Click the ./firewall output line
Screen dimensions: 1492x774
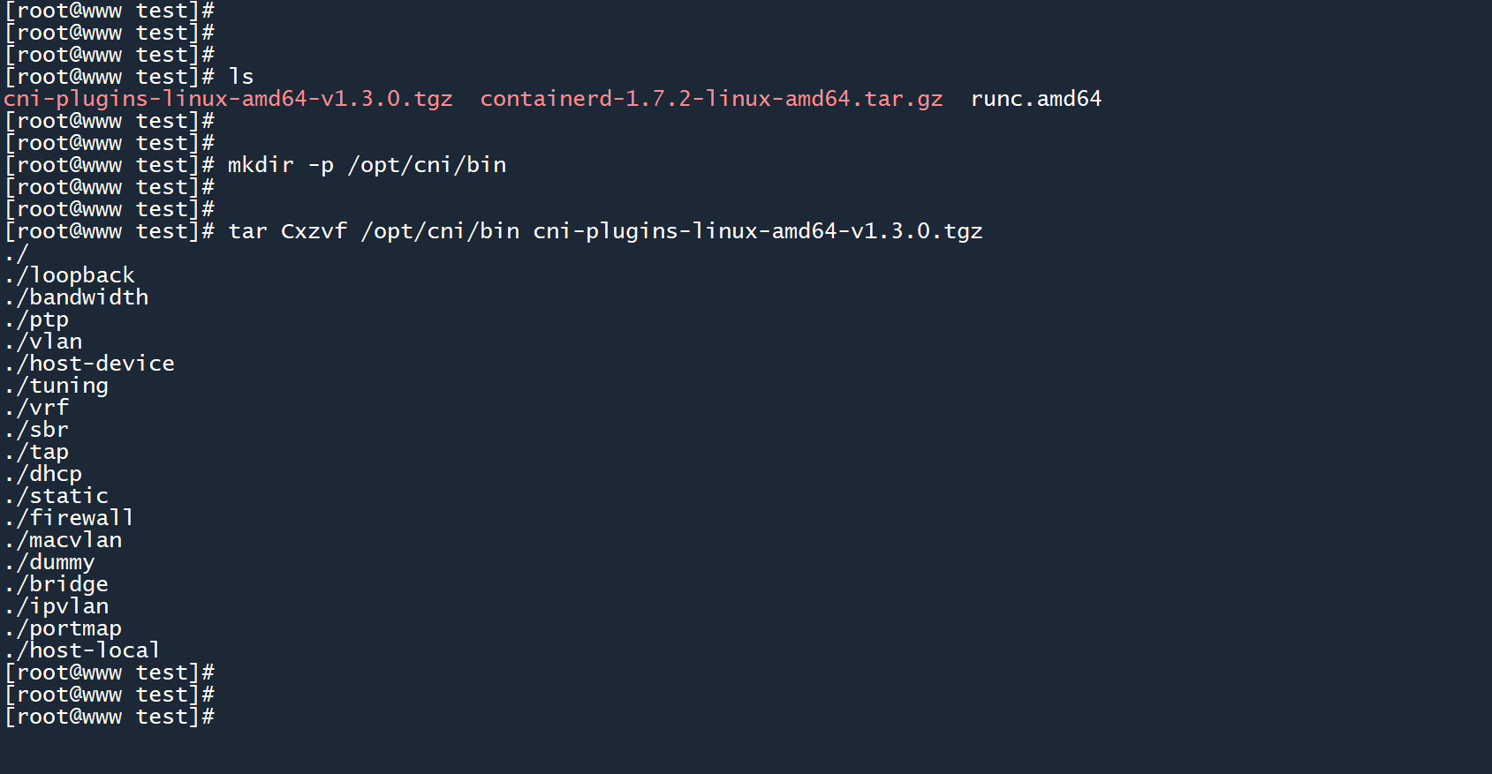pos(70,518)
